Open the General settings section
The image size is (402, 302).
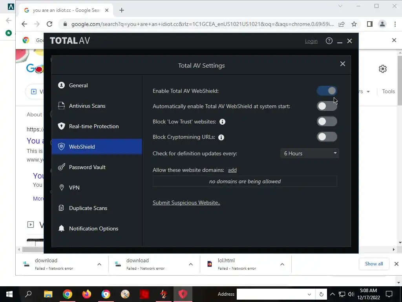pos(97,85)
